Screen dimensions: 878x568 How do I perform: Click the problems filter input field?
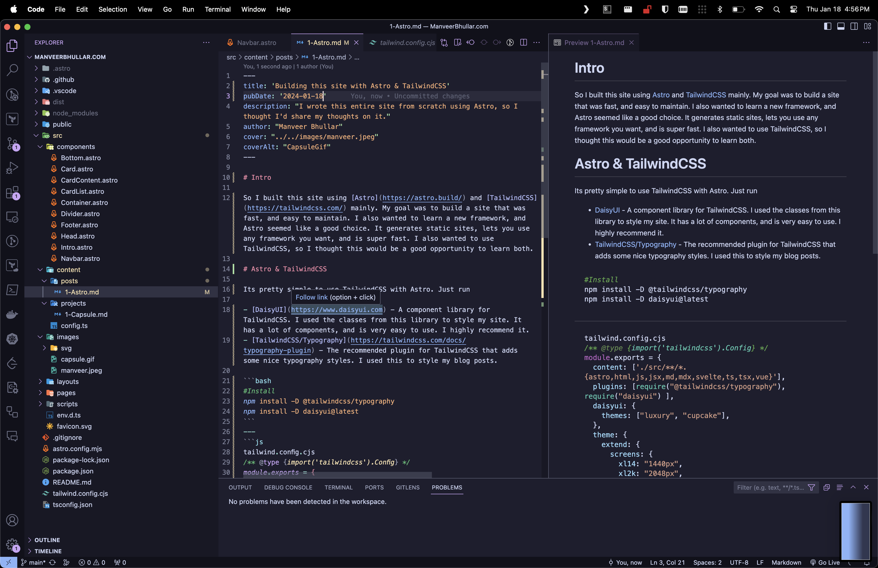(x=770, y=488)
